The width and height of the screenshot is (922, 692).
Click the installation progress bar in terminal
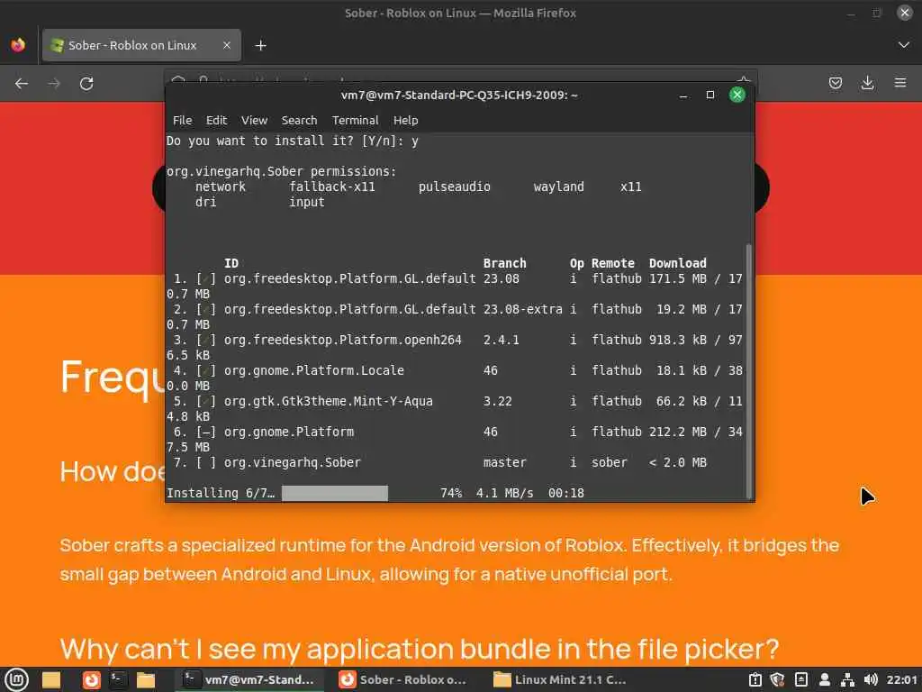point(335,493)
